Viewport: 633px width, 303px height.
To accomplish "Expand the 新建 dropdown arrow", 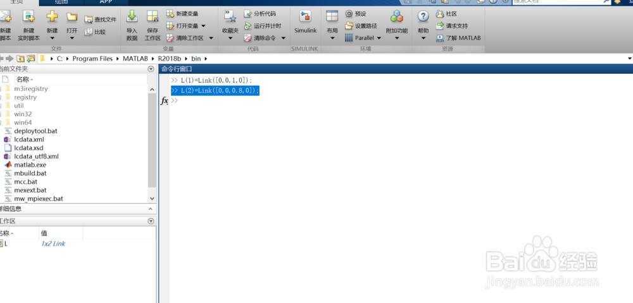I will coord(52,39).
